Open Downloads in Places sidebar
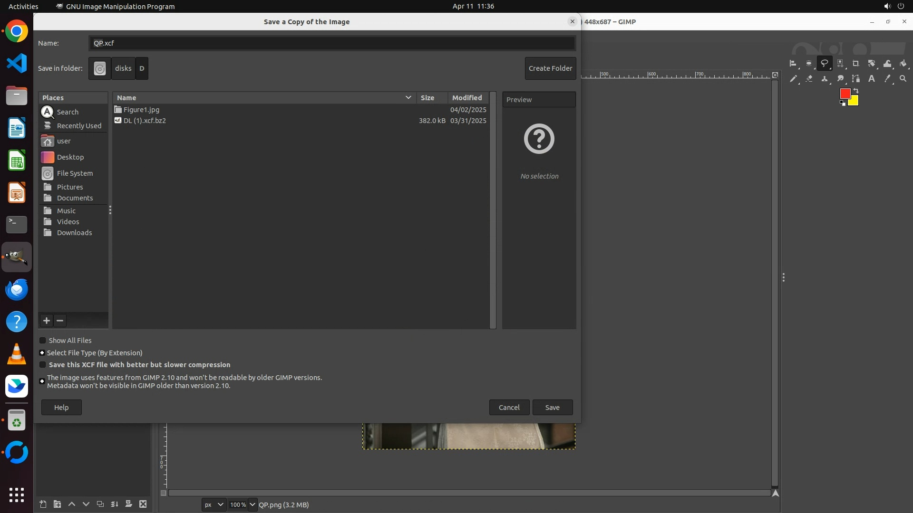This screenshot has width=913, height=513. click(74, 233)
